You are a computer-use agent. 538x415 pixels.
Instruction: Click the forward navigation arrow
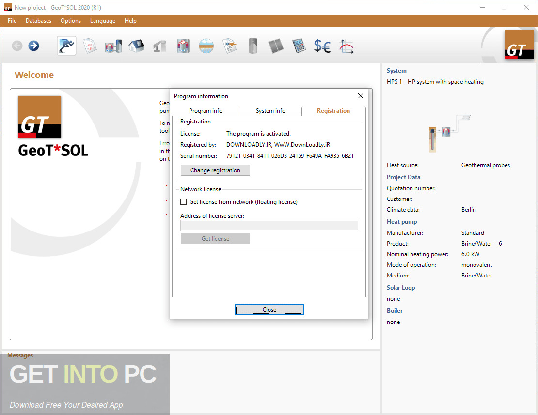33,46
